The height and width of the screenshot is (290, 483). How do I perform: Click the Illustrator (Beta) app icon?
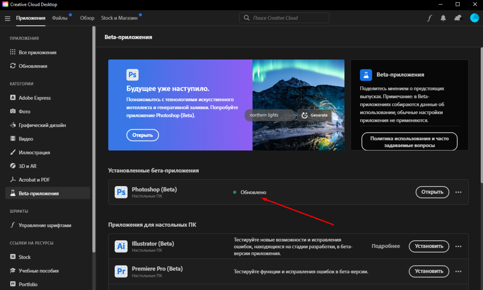[x=121, y=246]
